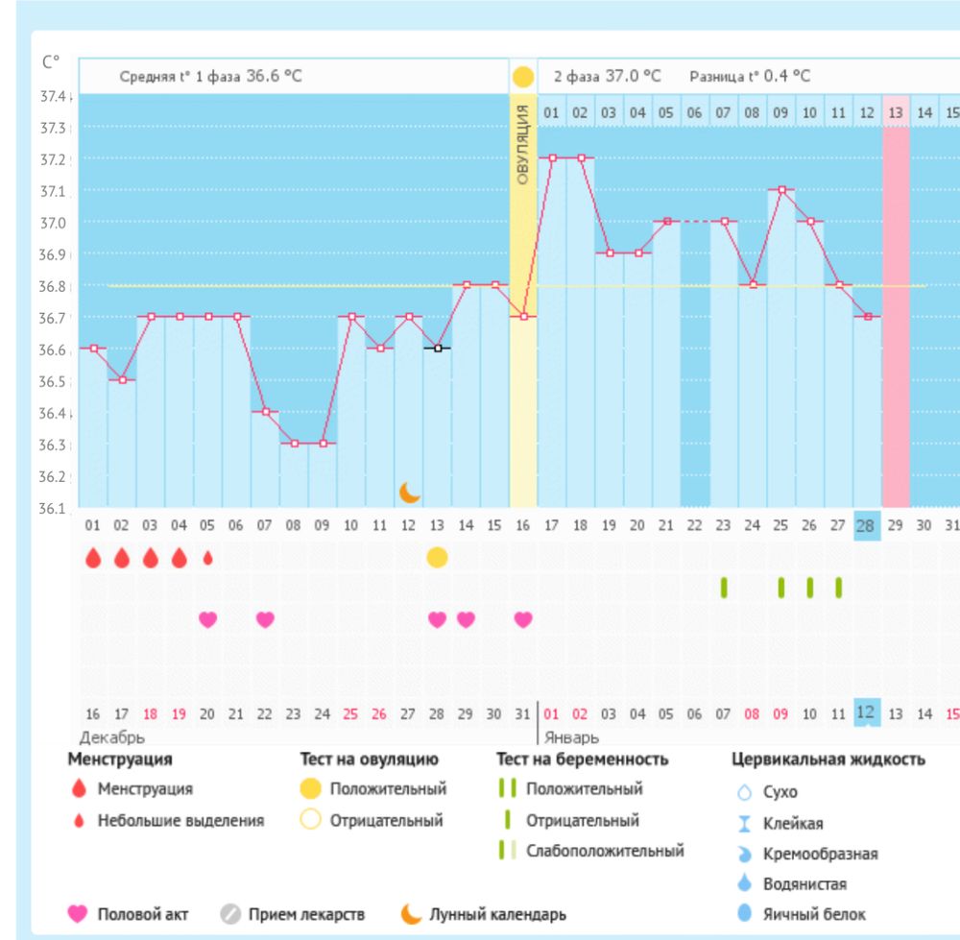Viewport: 960px width, 940px height.
Task: Click the Лунный календарь legend moon icon
Action: [411, 914]
